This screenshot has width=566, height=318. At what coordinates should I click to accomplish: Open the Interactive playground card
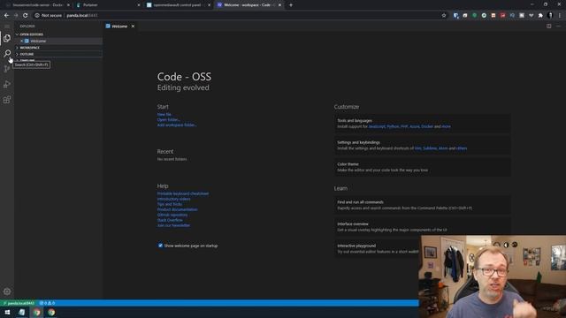[x=377, y=248]
